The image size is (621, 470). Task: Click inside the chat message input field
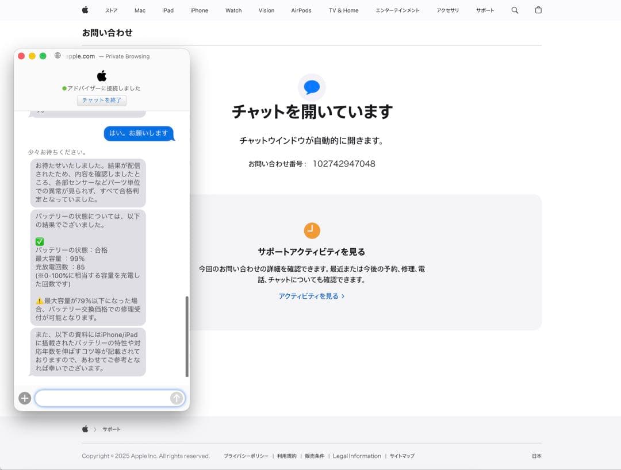(103, 398)
